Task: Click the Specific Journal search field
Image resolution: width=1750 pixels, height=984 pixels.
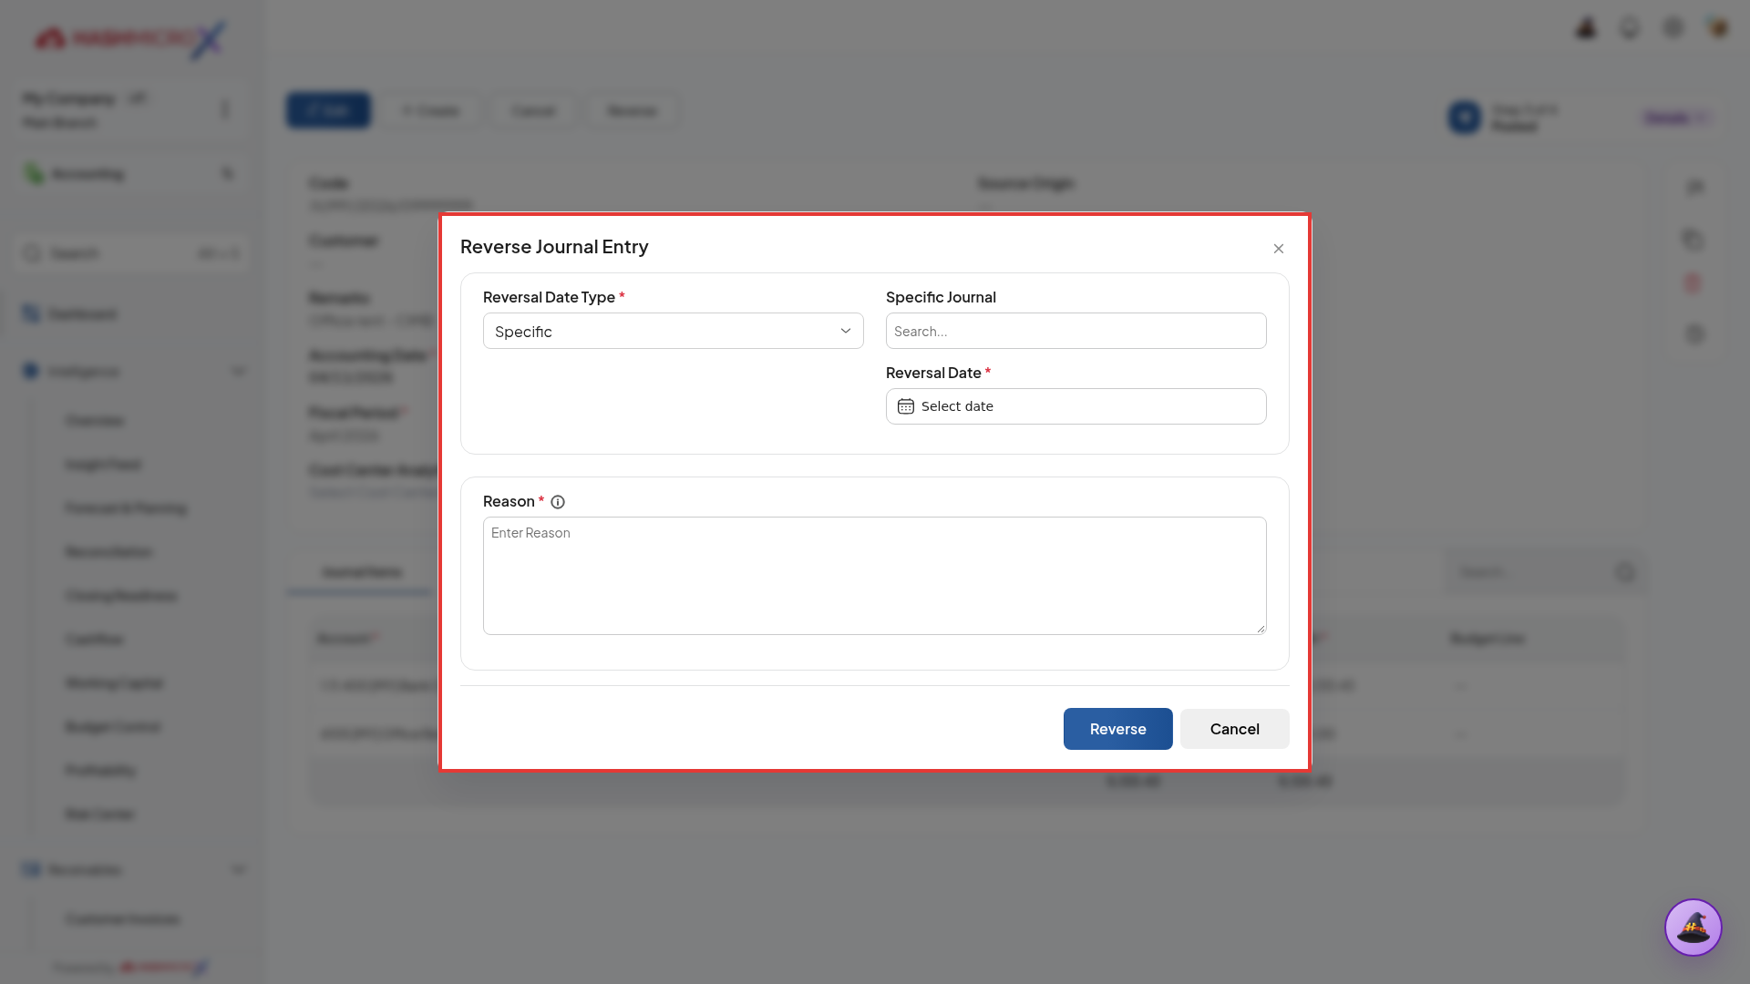Action: (1076, 331)
